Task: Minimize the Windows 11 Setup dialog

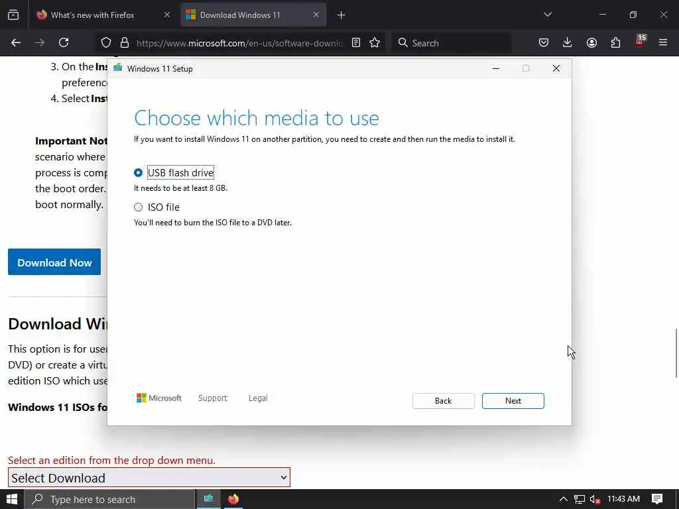Action: [x=496, y=68]
